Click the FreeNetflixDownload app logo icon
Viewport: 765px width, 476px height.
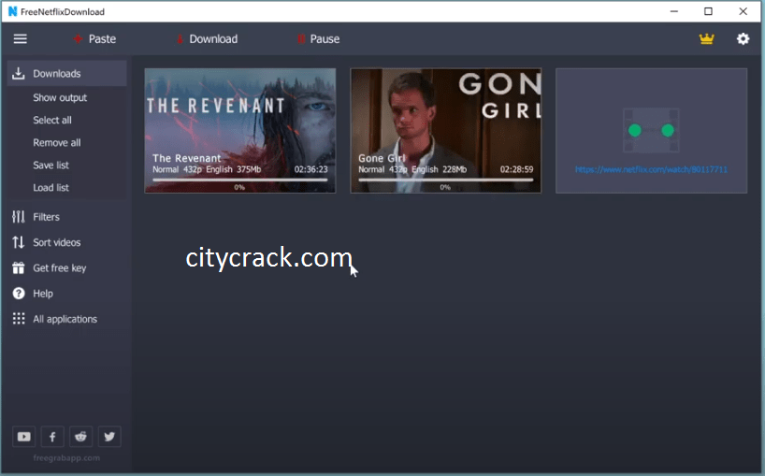coord(13,11)
